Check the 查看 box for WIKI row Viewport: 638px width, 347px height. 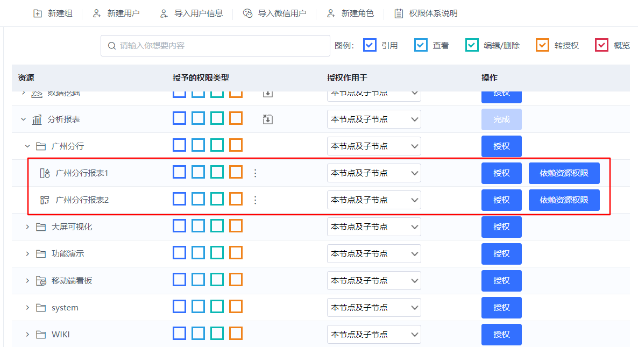198,333
